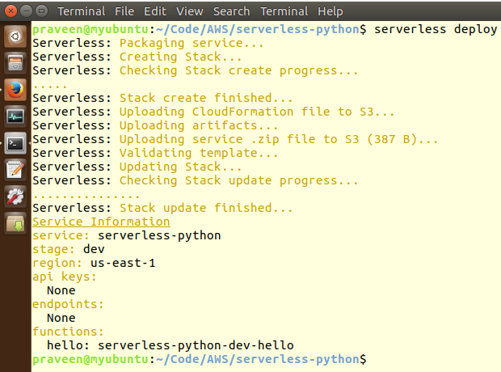Launch Firefox from the dock
Screen dimensions: 501x372
(x=15, y=90)
